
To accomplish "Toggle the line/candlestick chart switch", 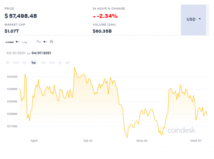I will point(45,42).
